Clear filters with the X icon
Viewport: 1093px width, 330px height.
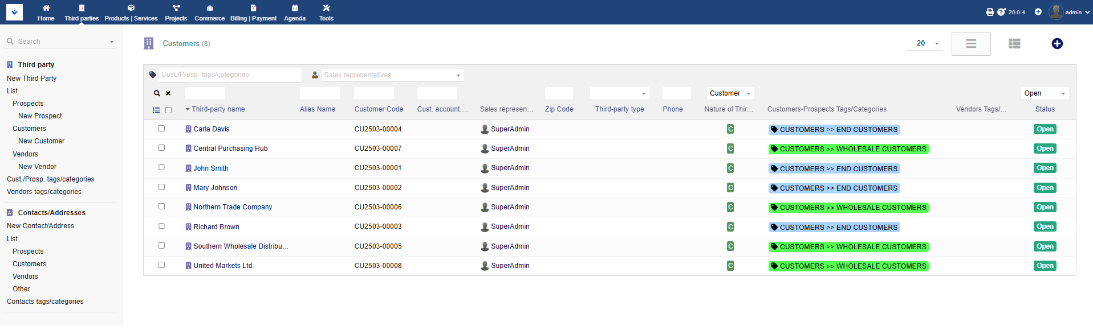(168, 93)
